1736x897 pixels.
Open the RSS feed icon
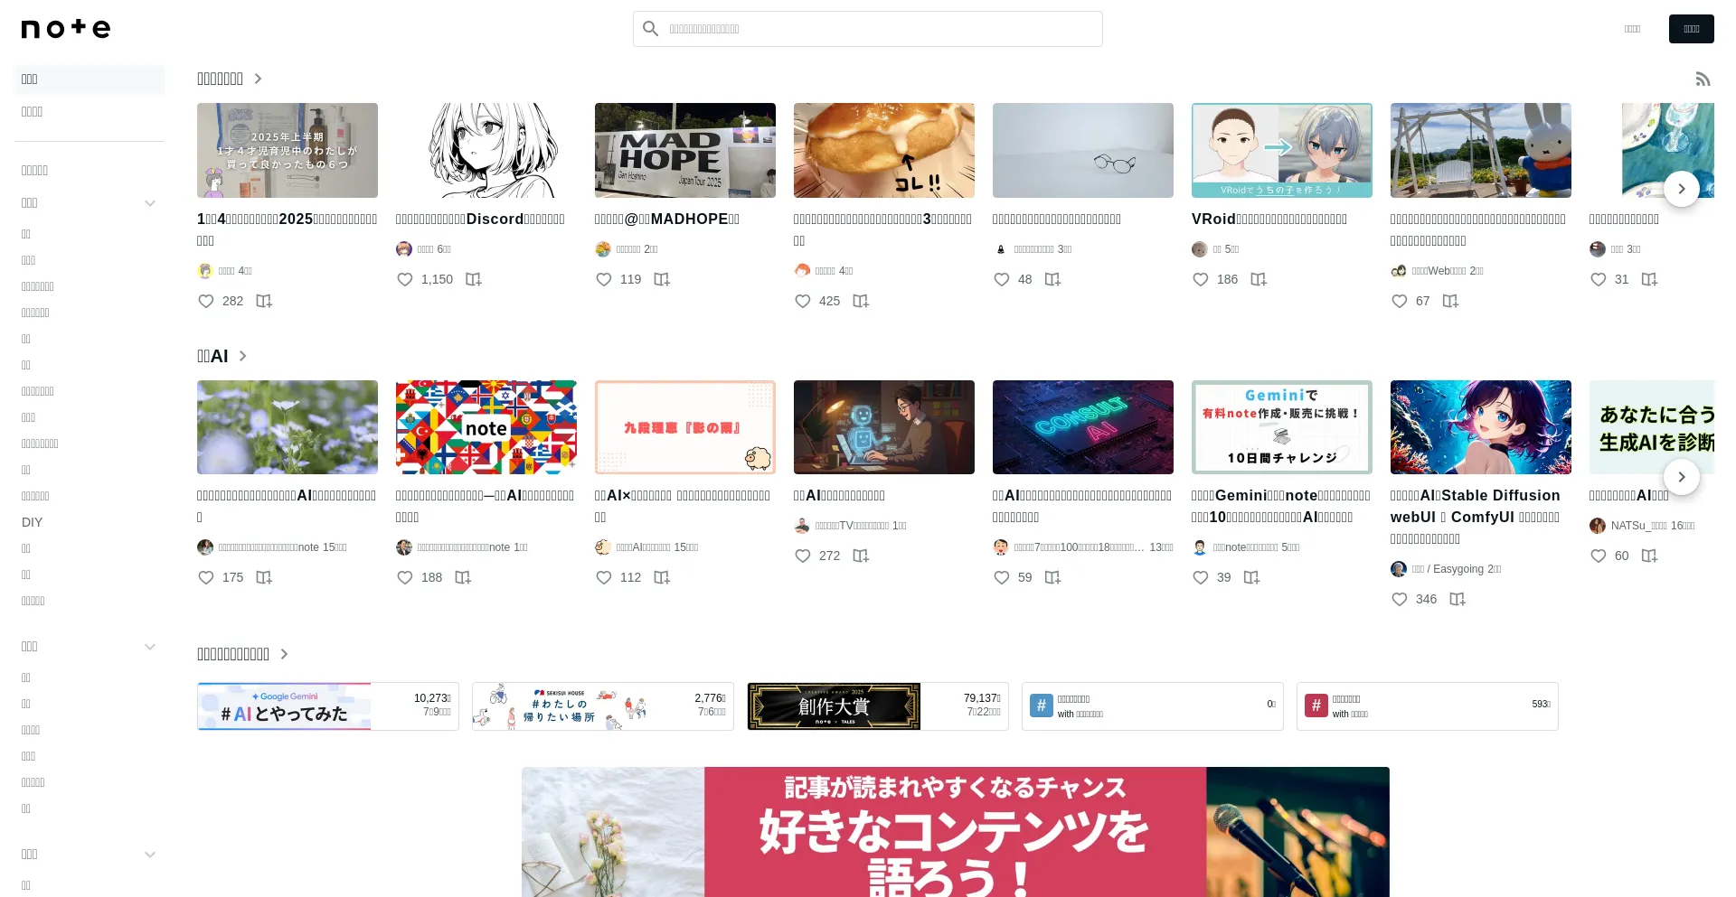coord(1703,79)
